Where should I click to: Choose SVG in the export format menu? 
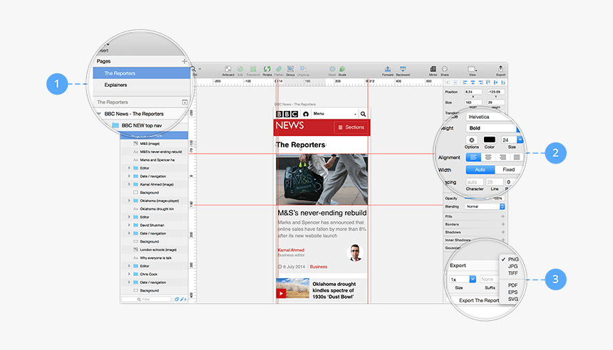point(512,299)
